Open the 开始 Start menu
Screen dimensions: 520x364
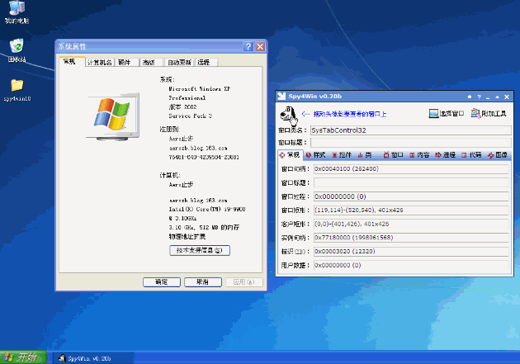[23, 357]
